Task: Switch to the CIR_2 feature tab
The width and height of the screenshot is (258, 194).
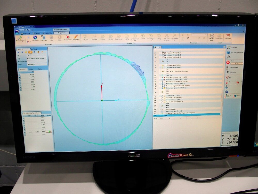Action: coord(34,49)
